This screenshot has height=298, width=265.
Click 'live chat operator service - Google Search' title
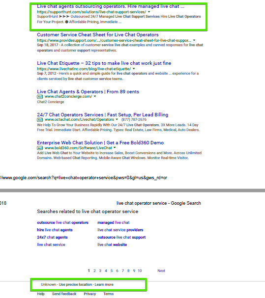[159, 203]
